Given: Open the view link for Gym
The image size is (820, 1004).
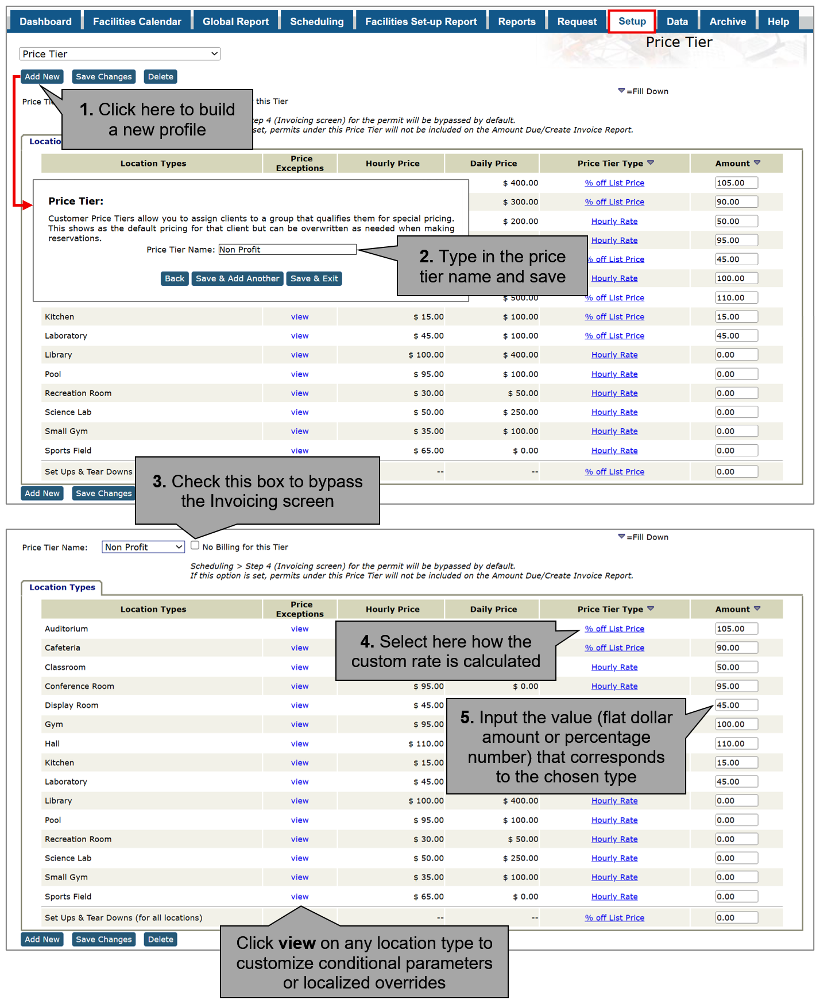Looking at the screenshot, I should point(300,724).
